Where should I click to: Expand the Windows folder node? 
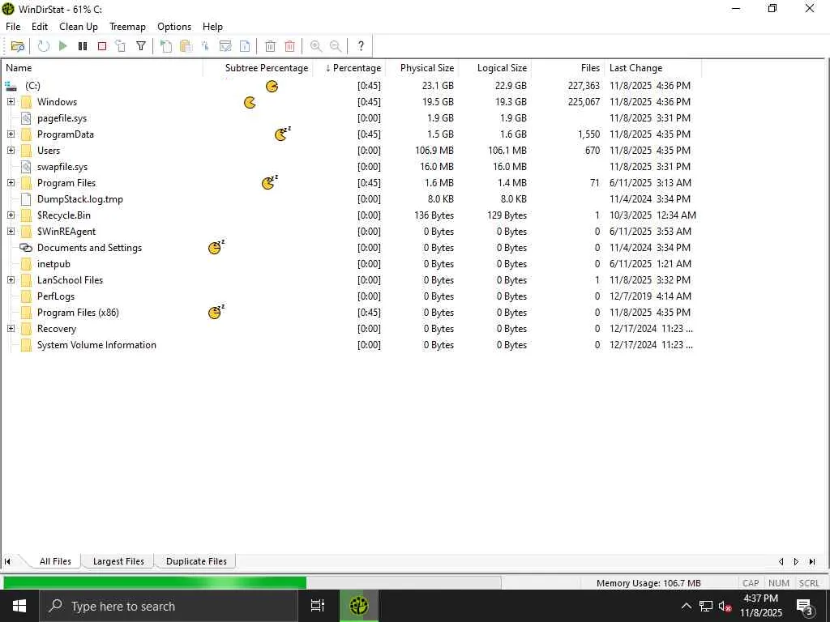[11, 101]
